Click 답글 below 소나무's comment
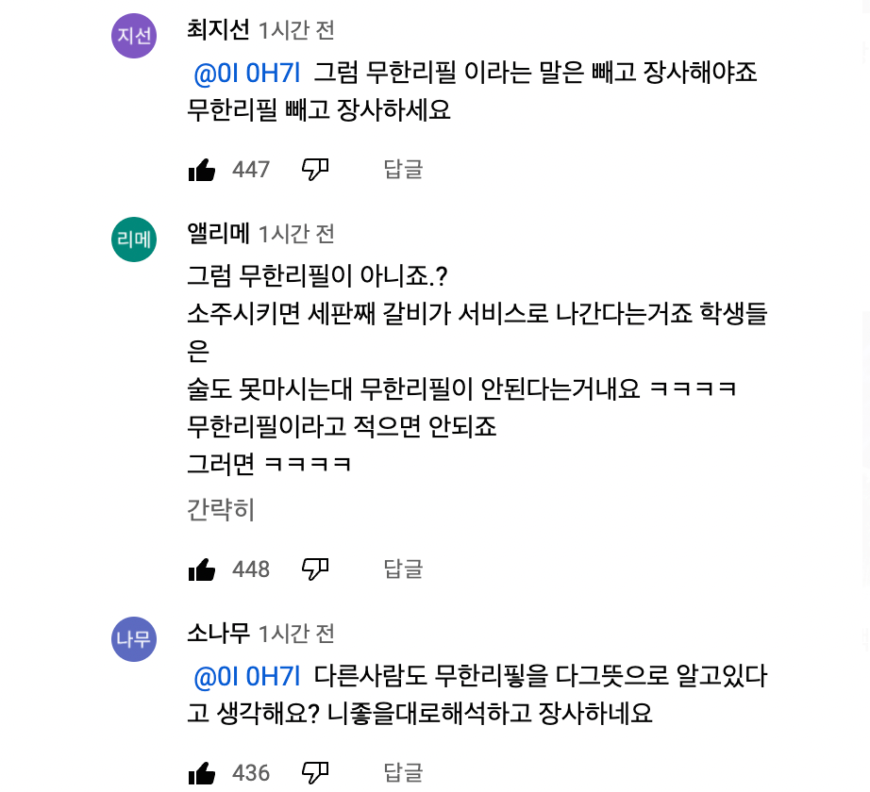This screenshot has width=870, height=792. coord(403,773)
